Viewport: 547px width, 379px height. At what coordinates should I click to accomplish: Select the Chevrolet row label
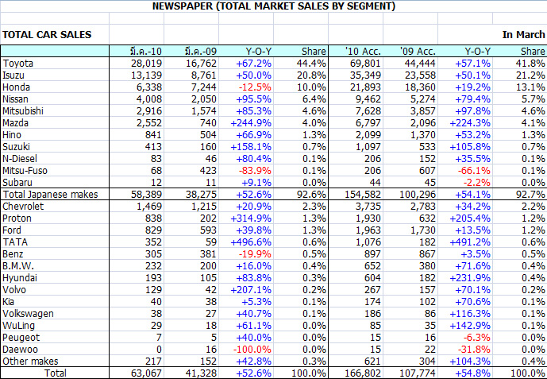tap(25, 206)
